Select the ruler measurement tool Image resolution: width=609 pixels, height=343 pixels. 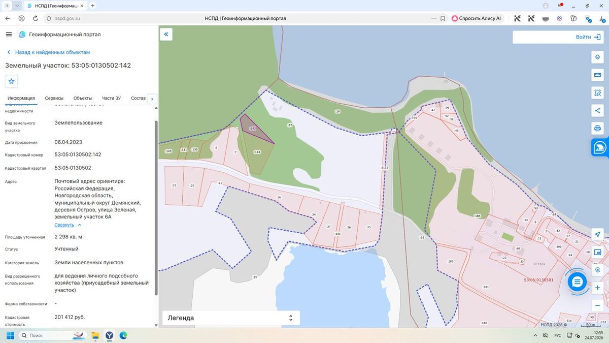pos(597,75)
